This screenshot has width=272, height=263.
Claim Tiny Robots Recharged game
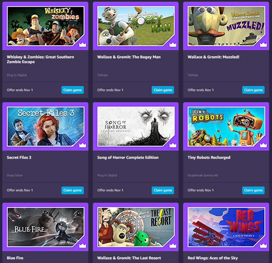point(253,190)
